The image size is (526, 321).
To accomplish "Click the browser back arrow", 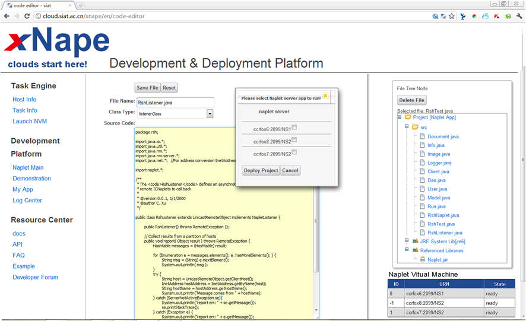I will 6,16.
